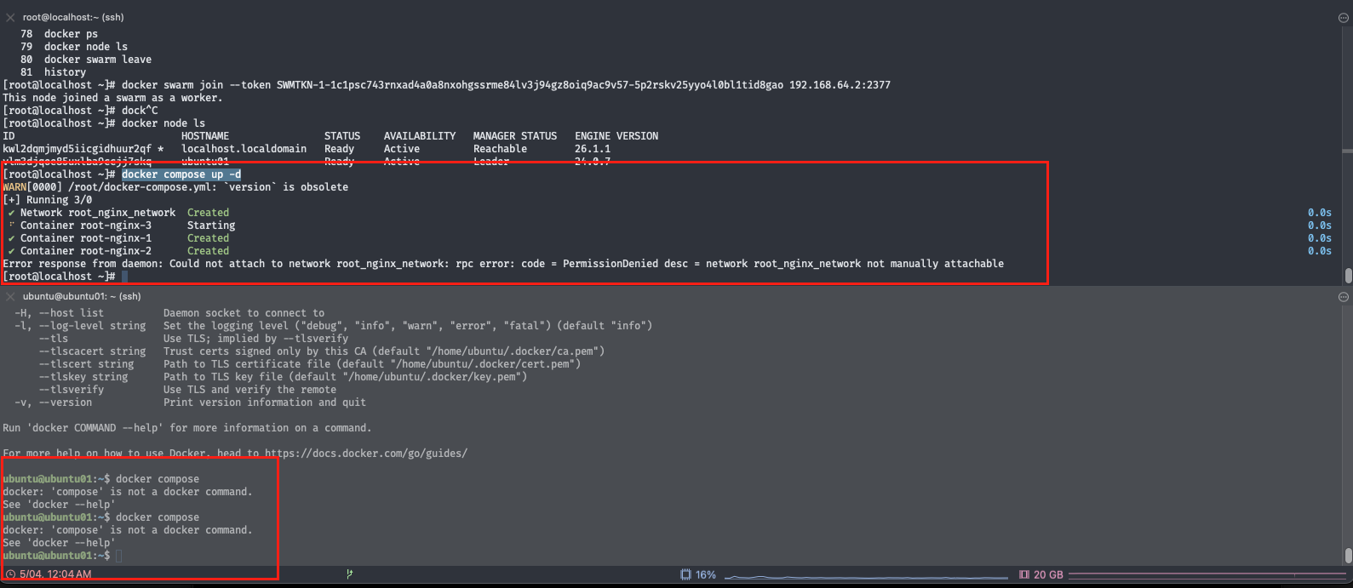Click the 16% CPU usage value
The image size is (1353, 588).
[706, 574]
